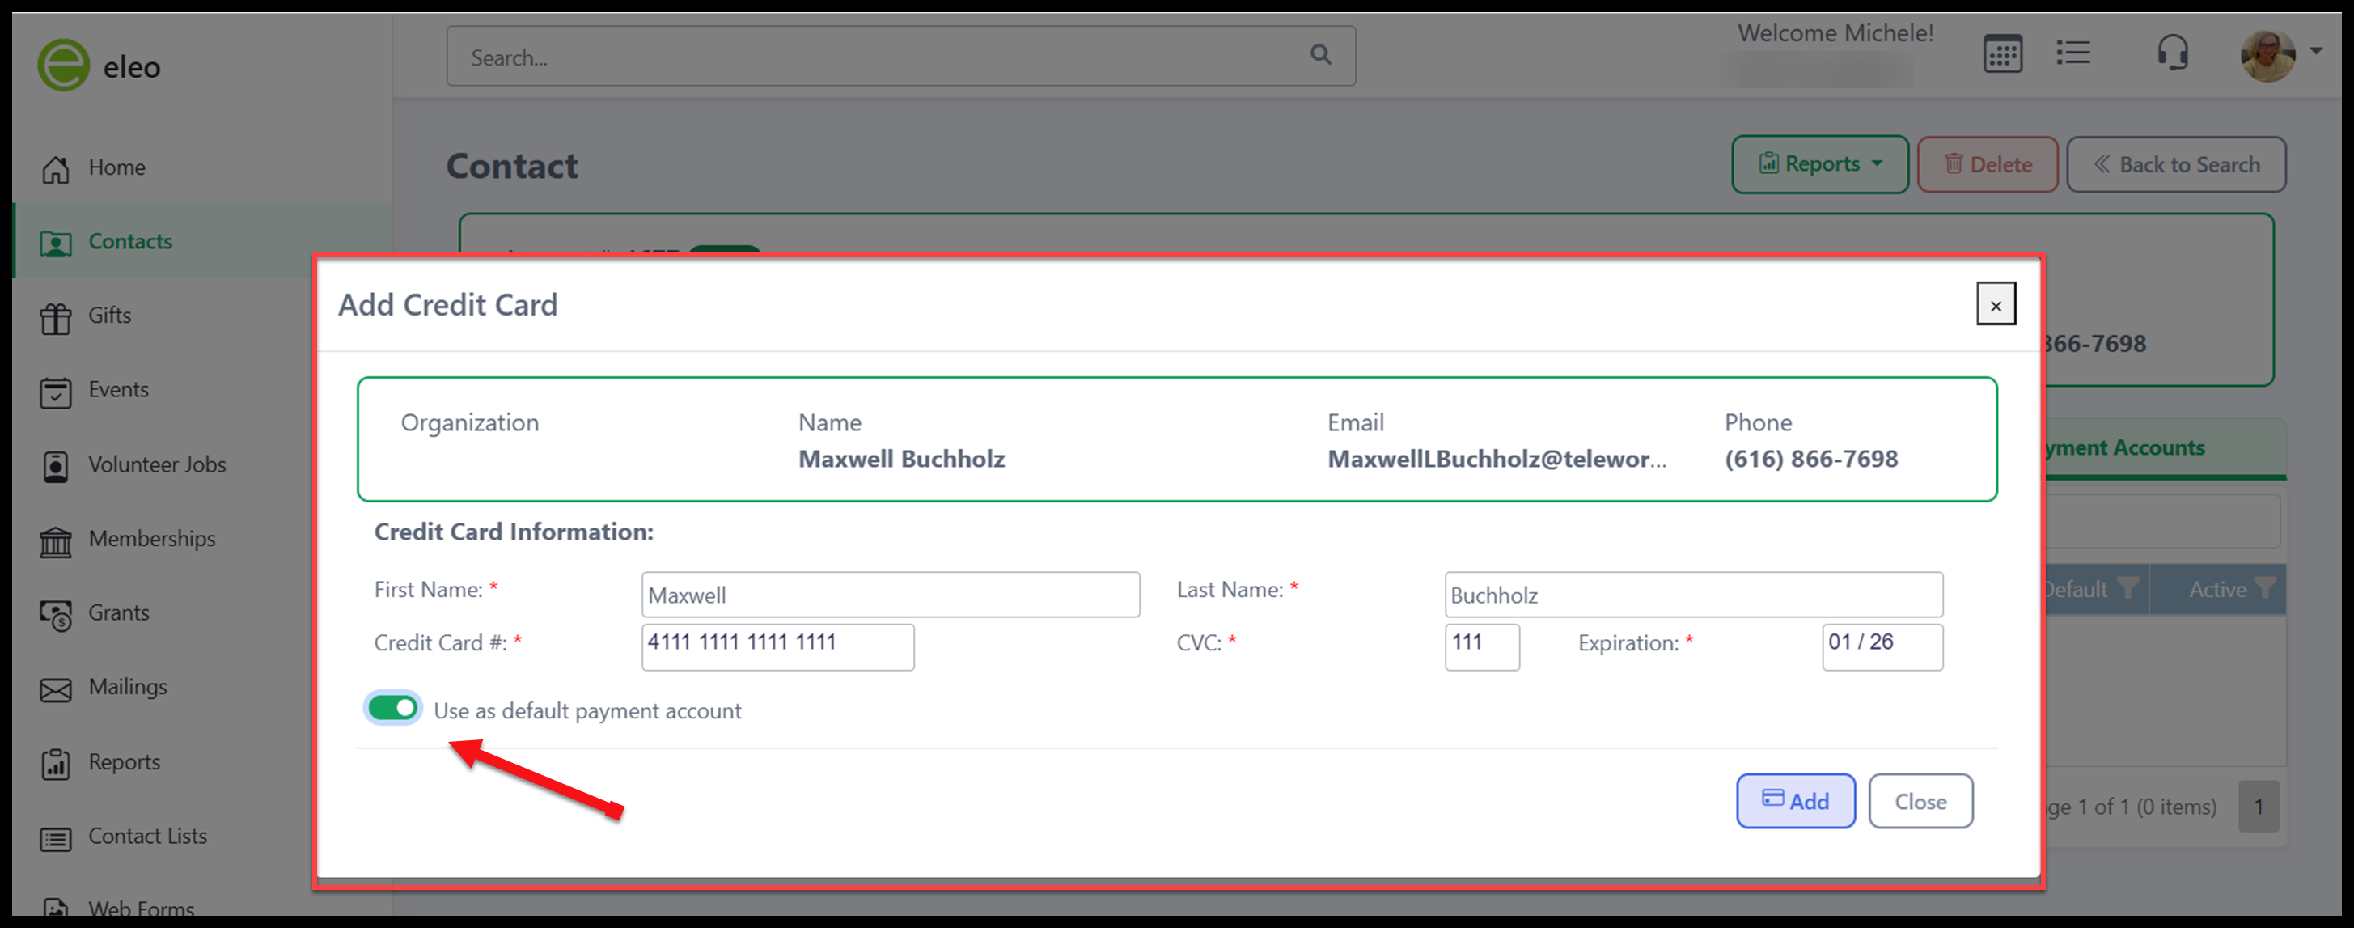Click the Welcome Michele! text

[x=1835, y=33]
